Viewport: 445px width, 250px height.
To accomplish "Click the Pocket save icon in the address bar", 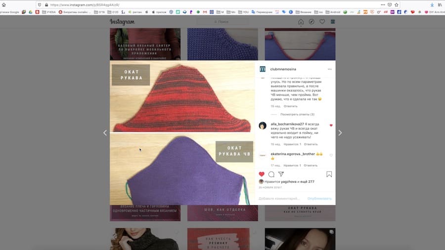I will tap(390, 5).
